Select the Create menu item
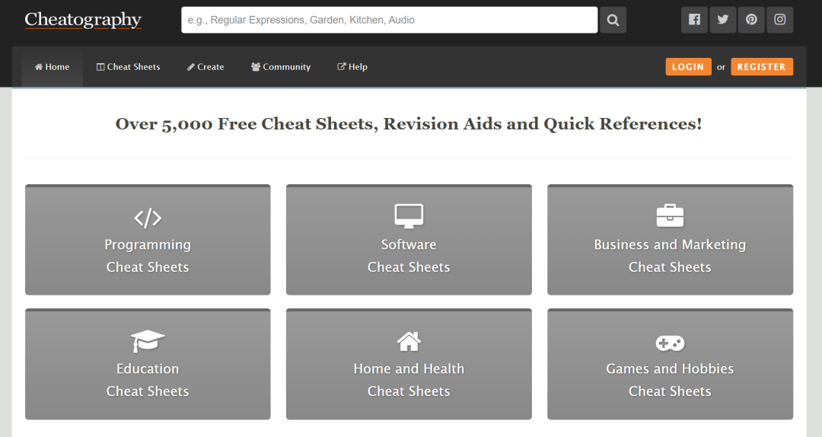Screen dimensions: 822x437 point(205,67)
